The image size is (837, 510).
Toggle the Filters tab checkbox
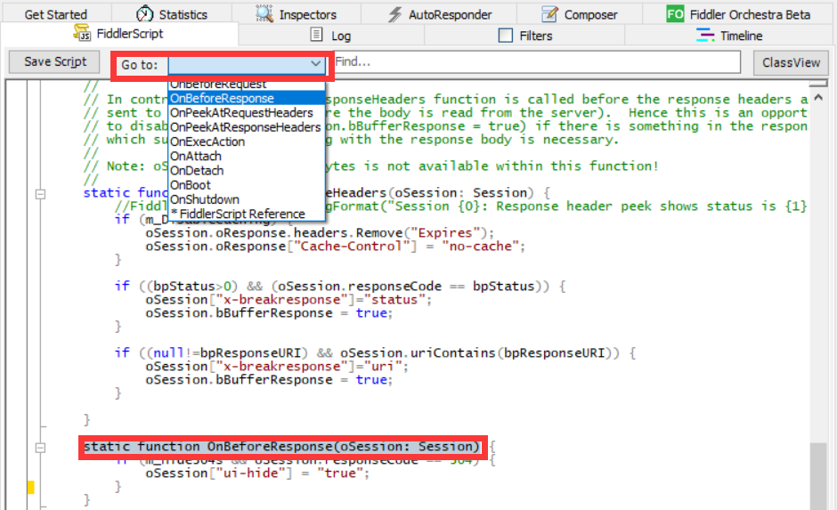click(506, 36)
